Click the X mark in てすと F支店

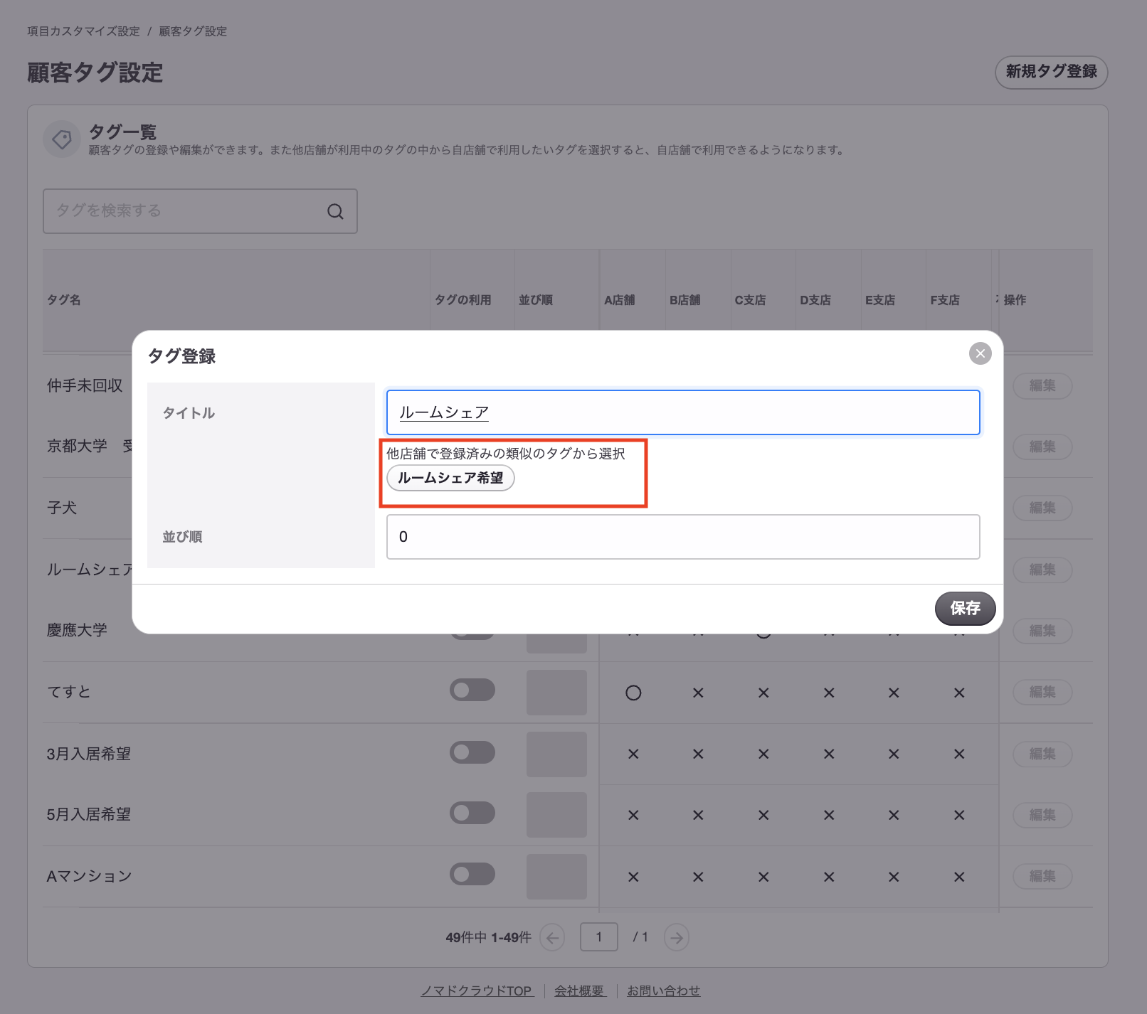tap(959, 693)
